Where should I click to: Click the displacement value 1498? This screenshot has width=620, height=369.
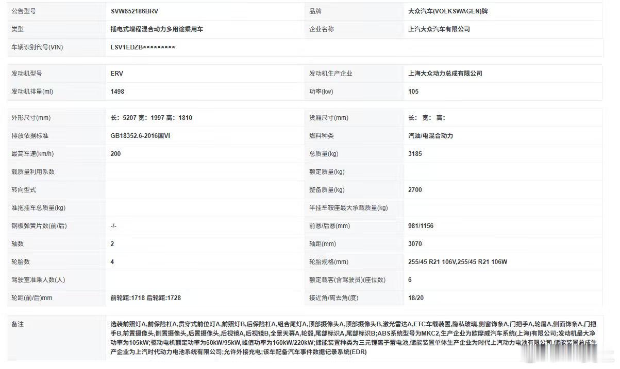point(117,92)
